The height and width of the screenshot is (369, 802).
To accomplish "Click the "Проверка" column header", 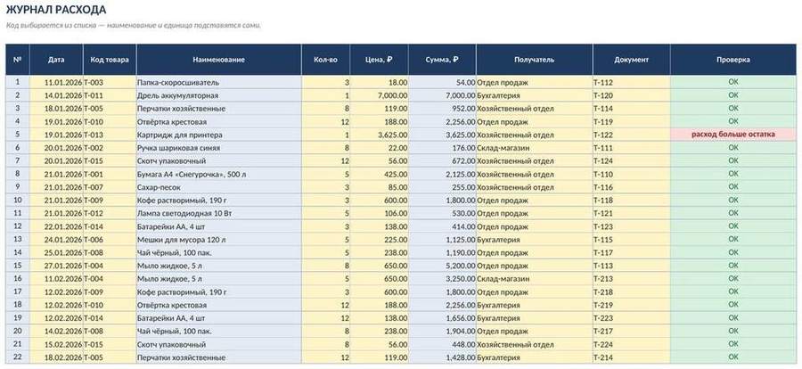I will (733, 60).
